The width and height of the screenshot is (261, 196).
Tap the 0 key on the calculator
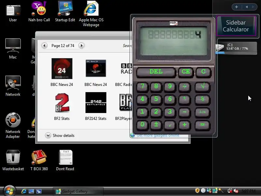pos(142,125)
